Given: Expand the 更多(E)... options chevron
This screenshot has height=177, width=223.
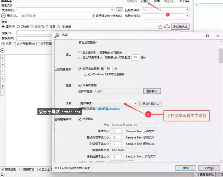Looking at the screenshot, I should [3, 16].
